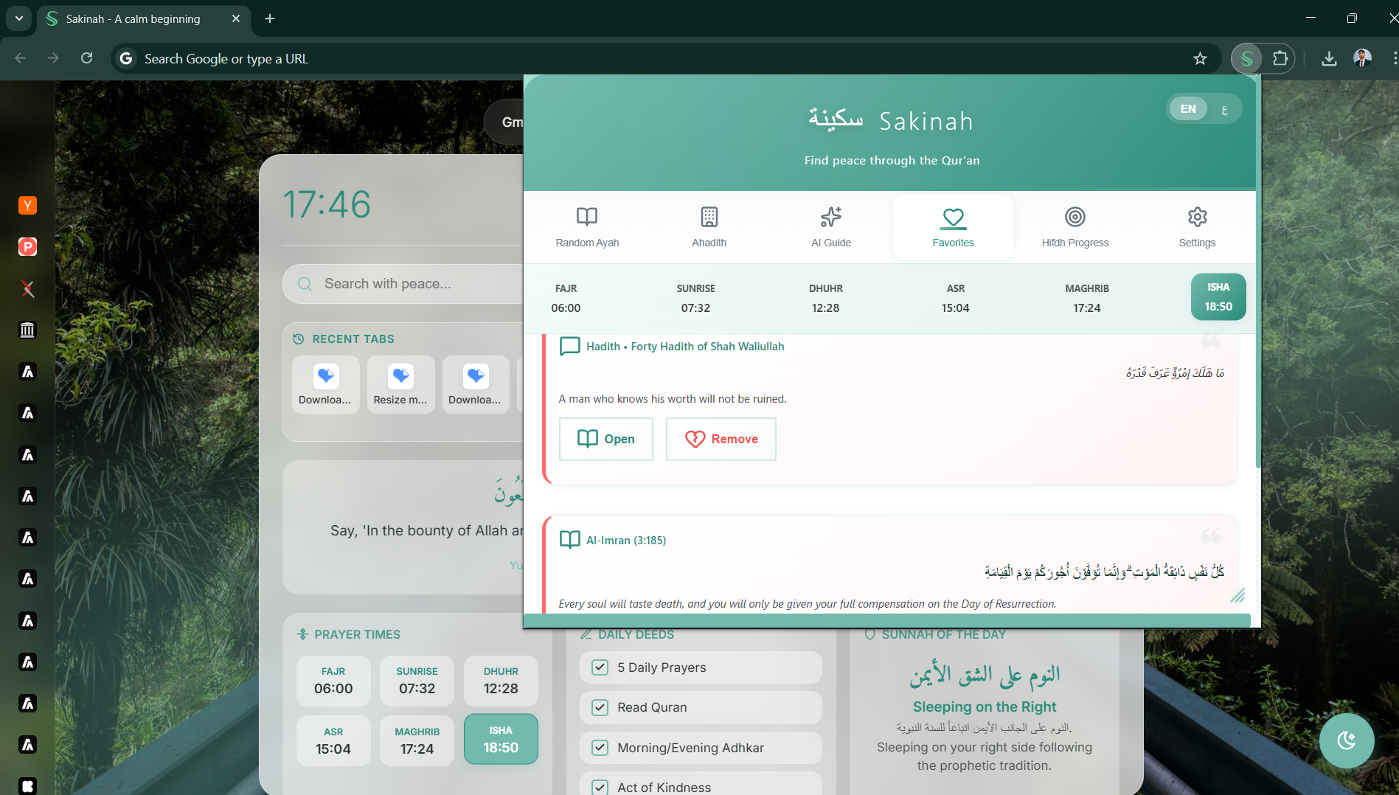Image resolution: width=1399 pixels, height=795 pixels.
Task: Toggle the Read Quran checkbox
Action: (600, 707)
